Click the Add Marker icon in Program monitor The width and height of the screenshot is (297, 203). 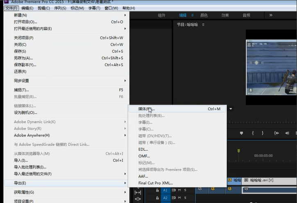click(x=241, y=133)
